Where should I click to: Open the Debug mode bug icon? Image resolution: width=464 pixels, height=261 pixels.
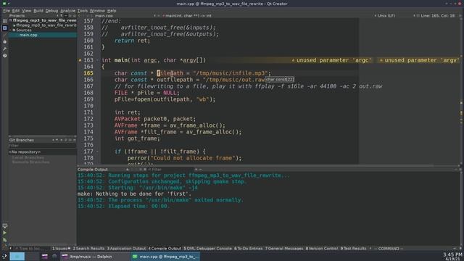5,42
